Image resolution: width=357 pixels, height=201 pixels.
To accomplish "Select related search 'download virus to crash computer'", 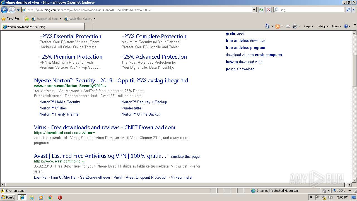I will tap(254, 55).
